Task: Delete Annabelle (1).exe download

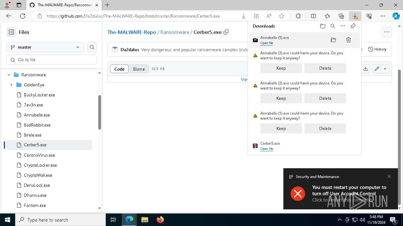Action: 325,128
